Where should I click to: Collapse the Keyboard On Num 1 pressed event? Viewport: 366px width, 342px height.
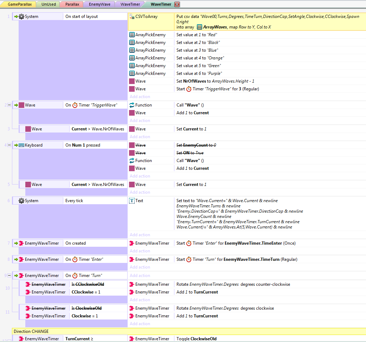coord(9,145)
